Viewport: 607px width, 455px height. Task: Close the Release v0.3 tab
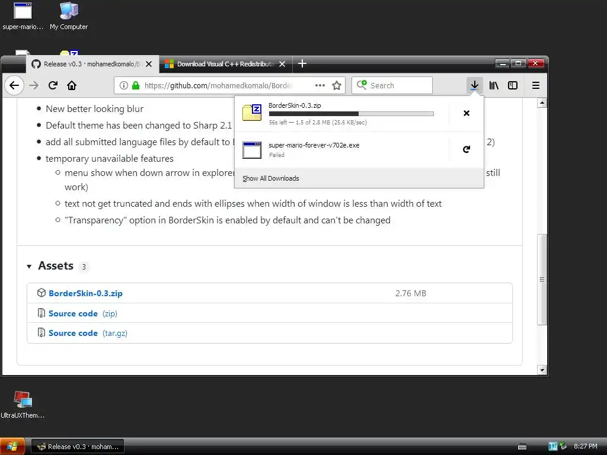pyautogui.click(x=149, y=64)
